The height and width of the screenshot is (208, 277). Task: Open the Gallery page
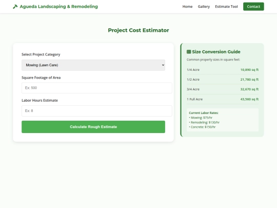coord(204,7)
